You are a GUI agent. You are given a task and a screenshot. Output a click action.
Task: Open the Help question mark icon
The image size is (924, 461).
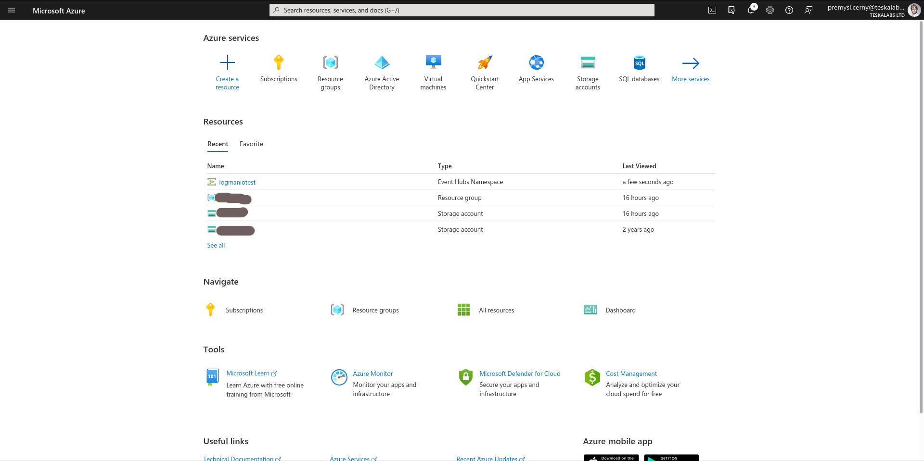[x=789, y=10]
